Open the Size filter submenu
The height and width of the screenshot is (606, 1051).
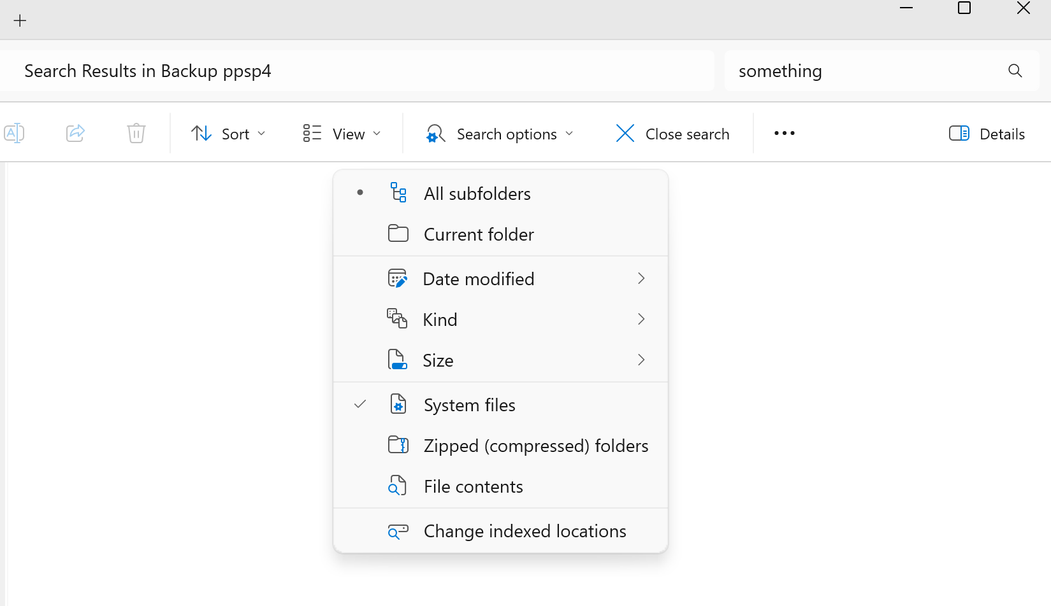point(500,360)
